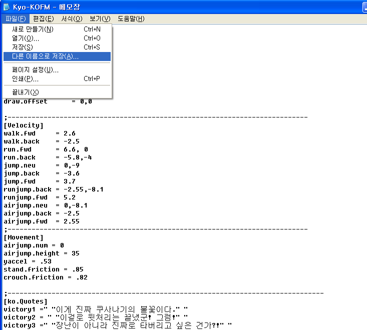Choose 페이지 설정(U)... menu entry
367x330 pixels.
[x=57, y=69]
